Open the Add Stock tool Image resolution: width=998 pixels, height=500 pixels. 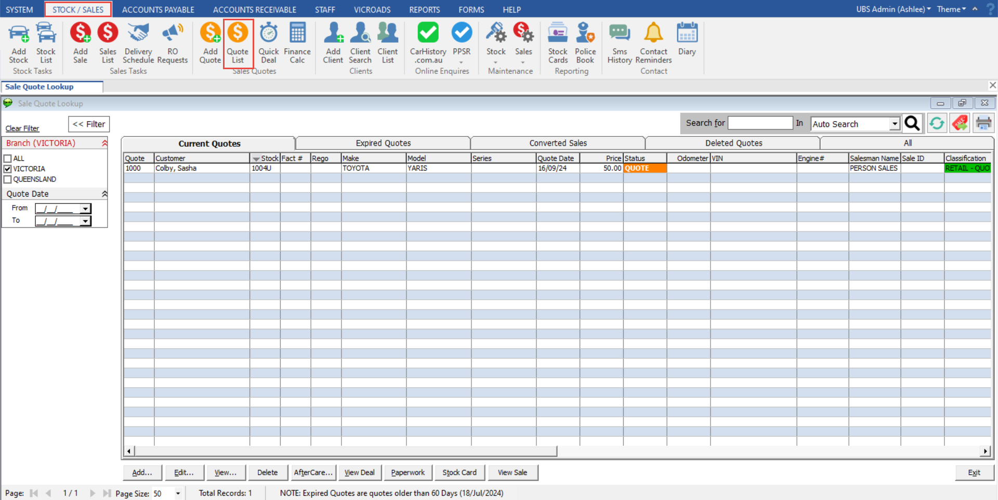click(x=19, y=43)
